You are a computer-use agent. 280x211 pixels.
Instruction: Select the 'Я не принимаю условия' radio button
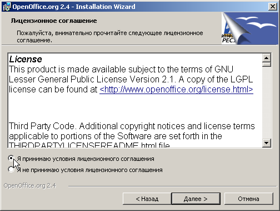coord(11,169)
